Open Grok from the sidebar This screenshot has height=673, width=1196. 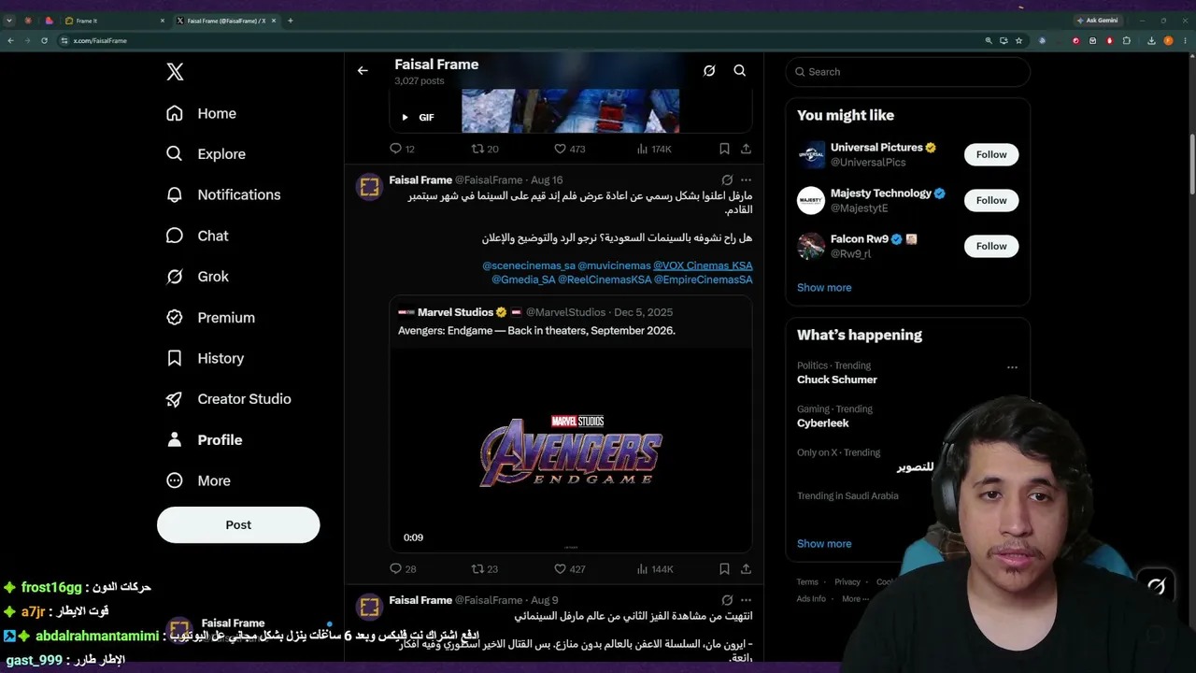coord(197,277)
